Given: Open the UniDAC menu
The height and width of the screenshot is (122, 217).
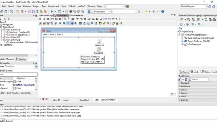Looking at the screenshot, I should tap(81, 6).
